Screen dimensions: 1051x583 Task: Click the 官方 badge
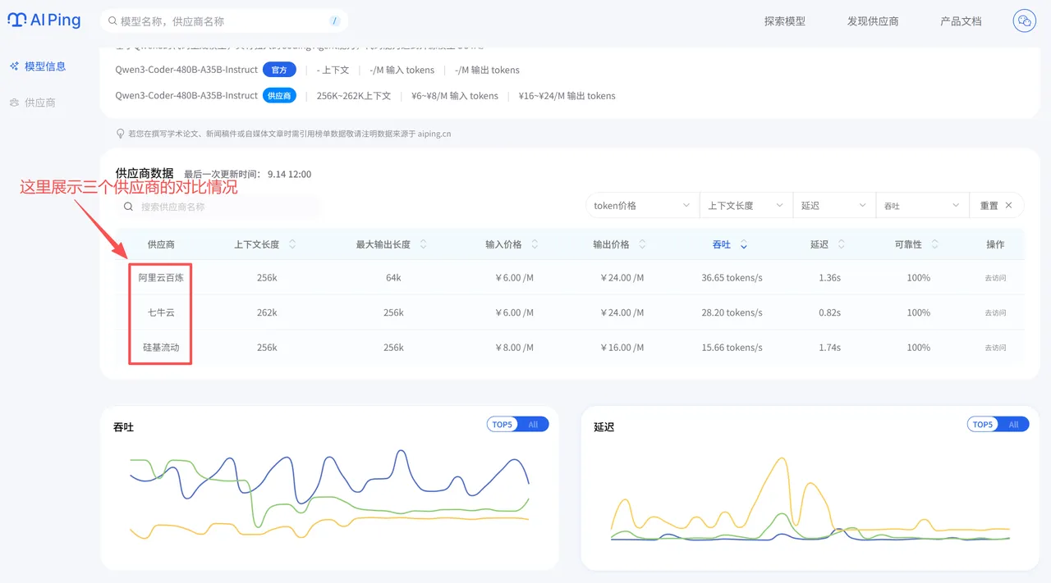279,70
